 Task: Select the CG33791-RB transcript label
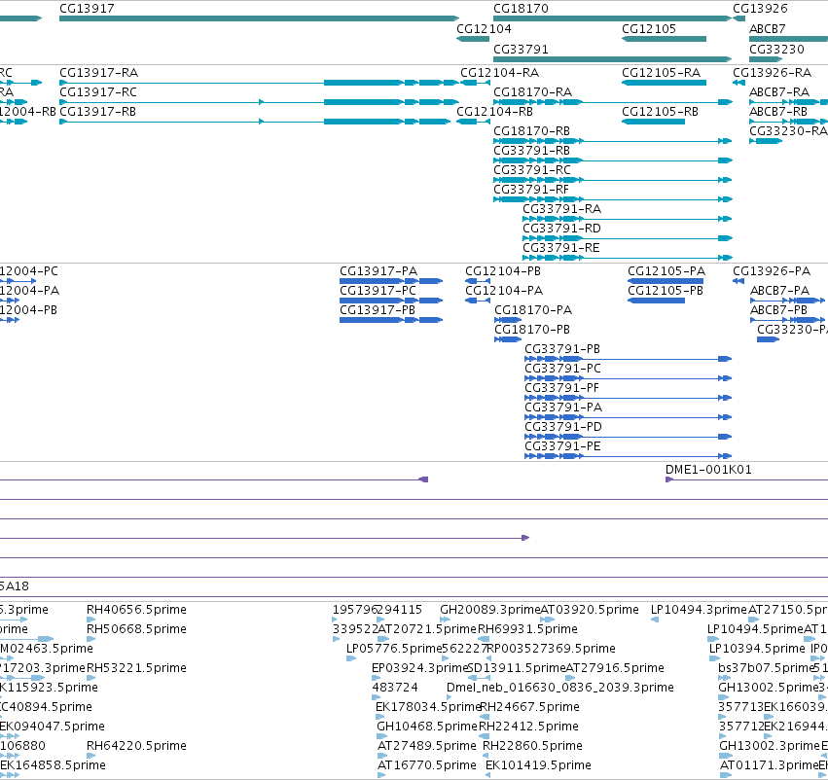pos(532,151)
